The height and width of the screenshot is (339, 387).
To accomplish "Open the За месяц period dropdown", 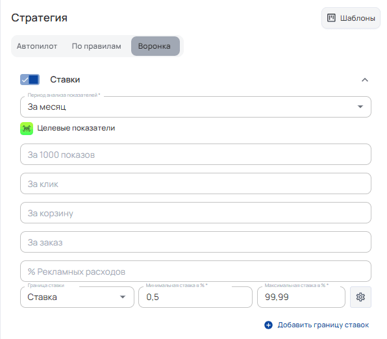I will [195, 107].
